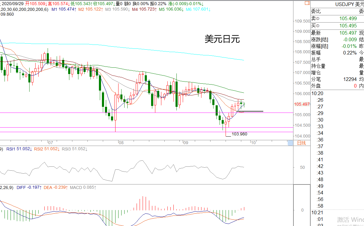
Task: Click the 2020/09/29 date in header
Action: coord(13,4)
